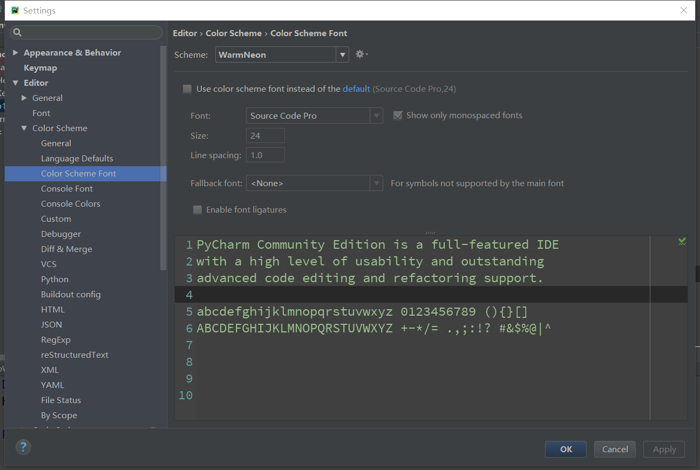
Task: Click the help question mark icon
Action: click(x=23, y=447)
